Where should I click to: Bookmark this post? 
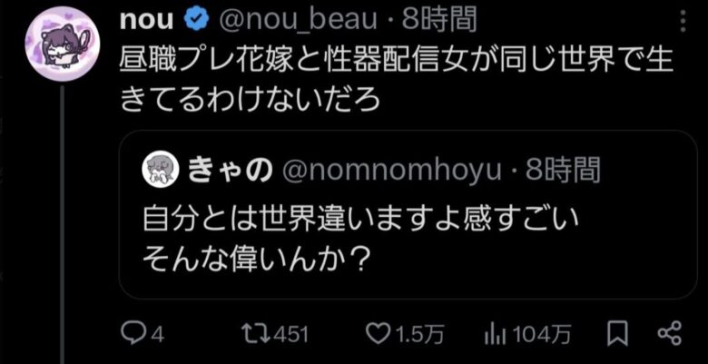[617, 335]
